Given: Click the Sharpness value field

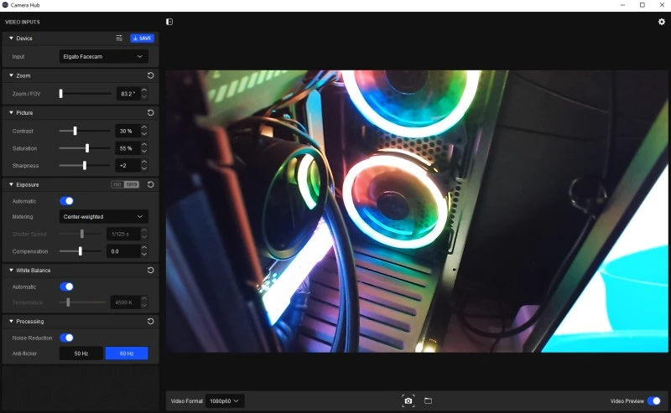Looking at the screenshot, I should (127, 166).
